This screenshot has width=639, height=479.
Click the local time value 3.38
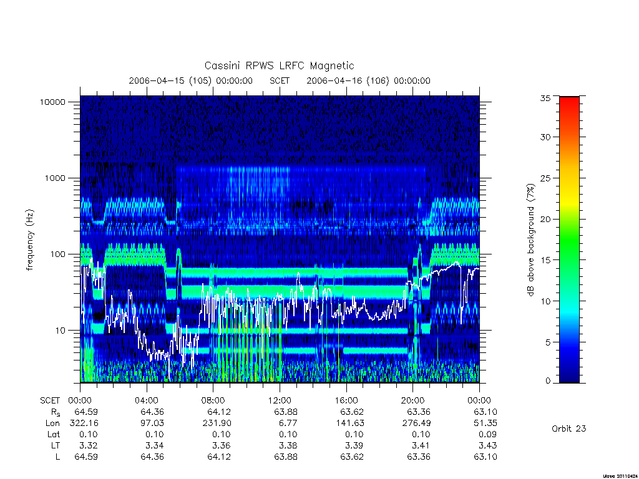click(x=288, y=445)
